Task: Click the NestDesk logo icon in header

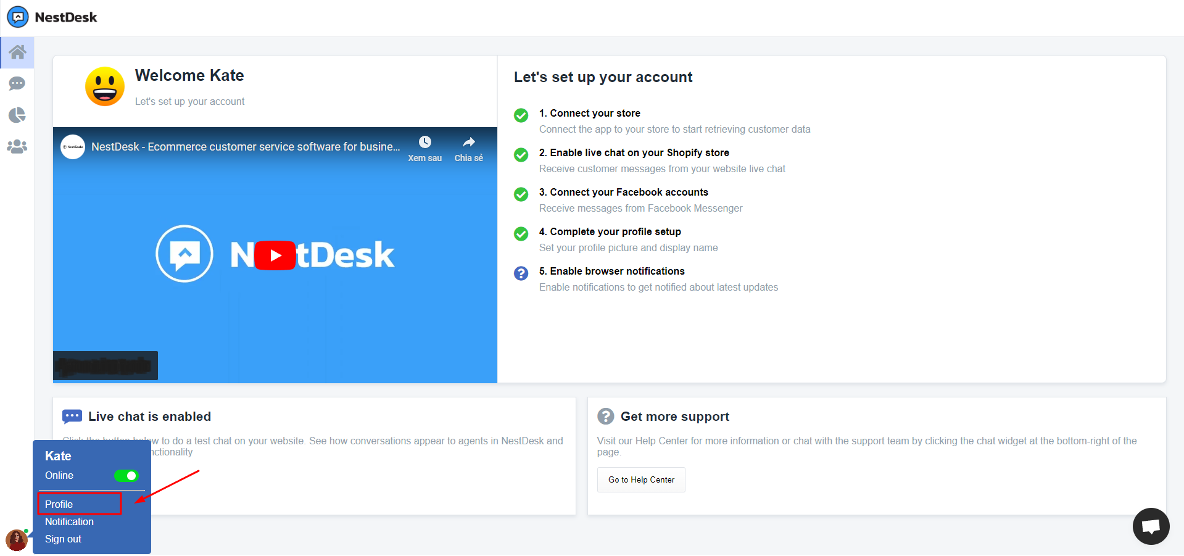Action: click(18, 17)
